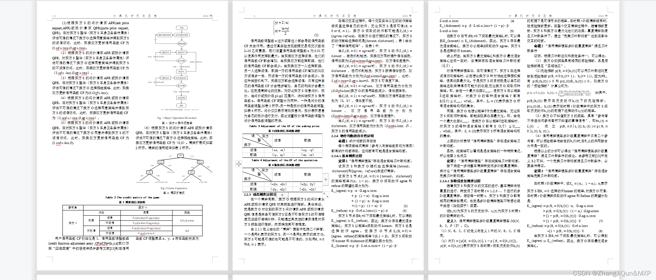
Task: Click the bold label "定义 2" on page 6
Action: [452, 221]
